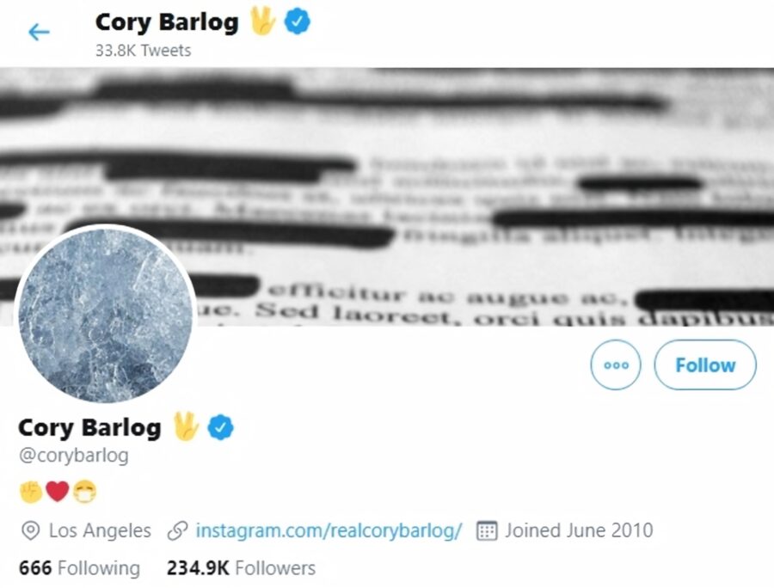
Task: View the 234.9K Followers list
Action: point(241,567)
